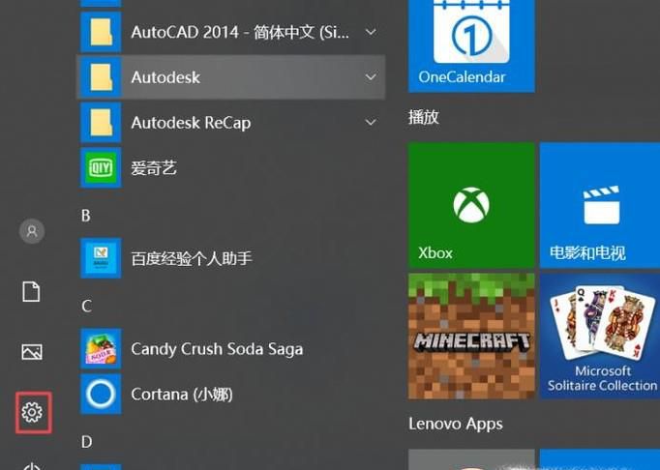Select the 播放 group title

point(424,117)
